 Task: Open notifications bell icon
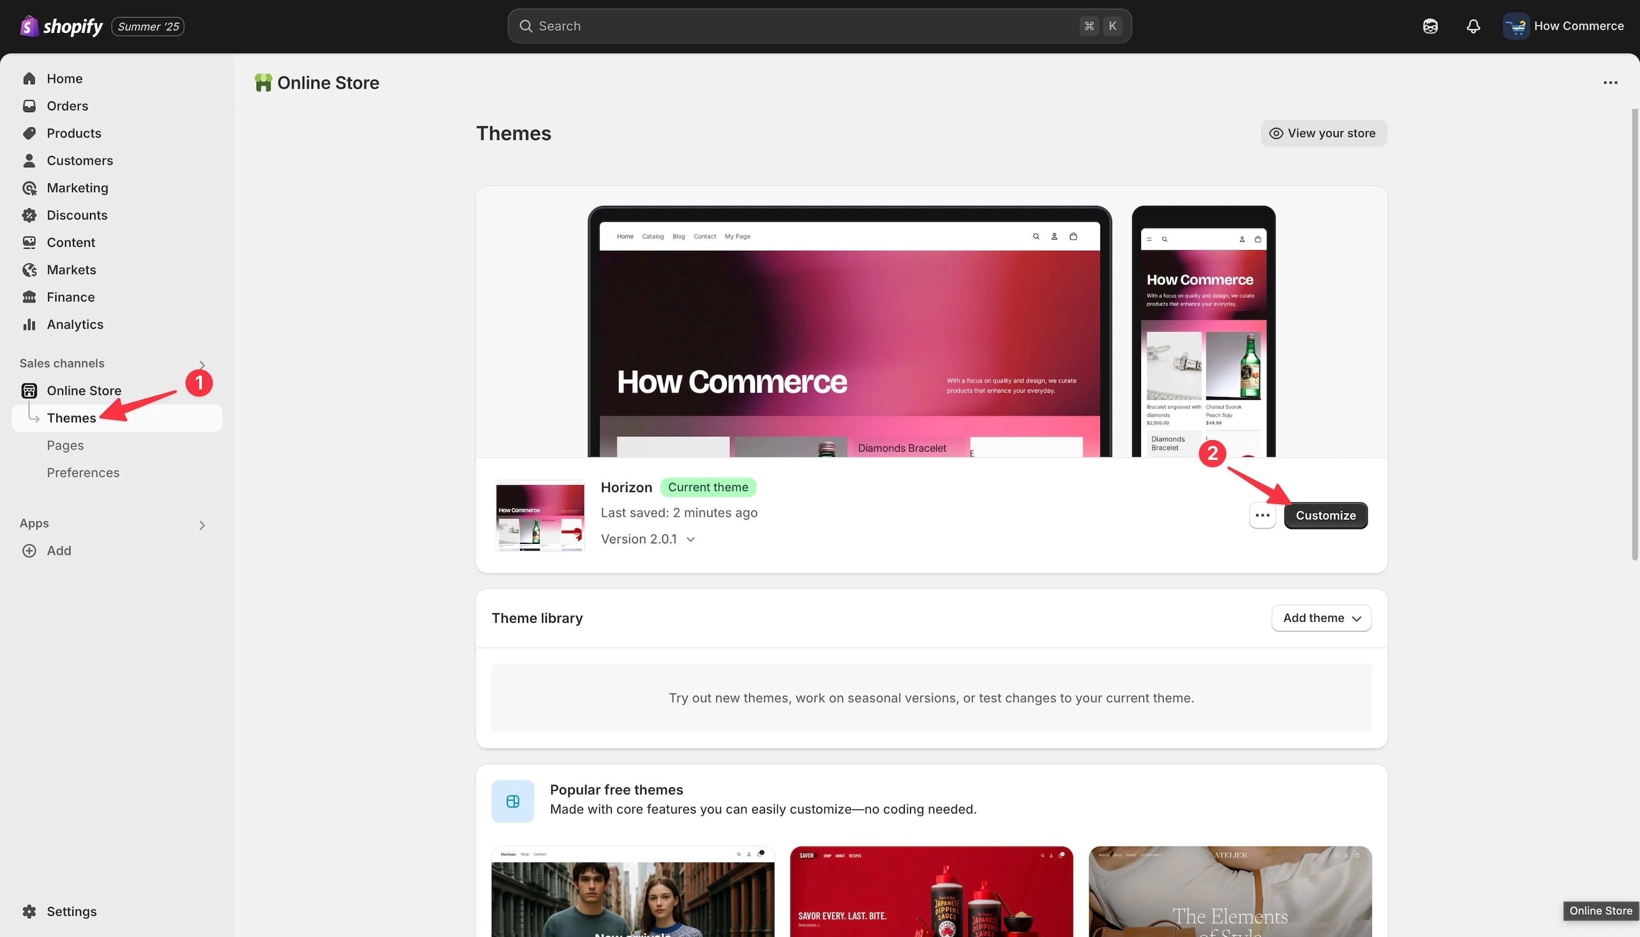1473,26
